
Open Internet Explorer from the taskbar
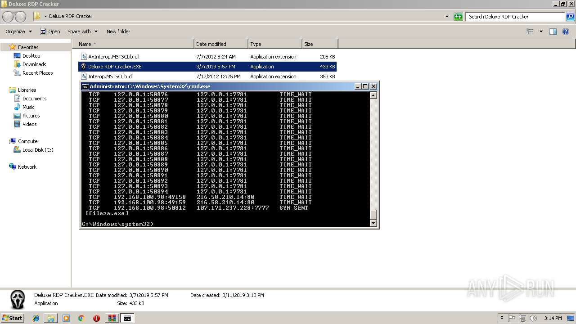pyautogui.click(x=36, y=318)
